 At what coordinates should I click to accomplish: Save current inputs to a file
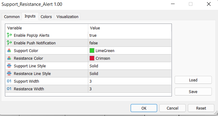point(193,92)
